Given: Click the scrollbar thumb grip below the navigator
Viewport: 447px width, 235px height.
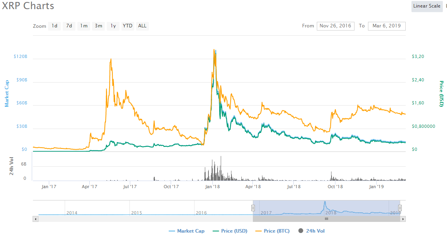Looking at the screenshot, I should 326,219.
